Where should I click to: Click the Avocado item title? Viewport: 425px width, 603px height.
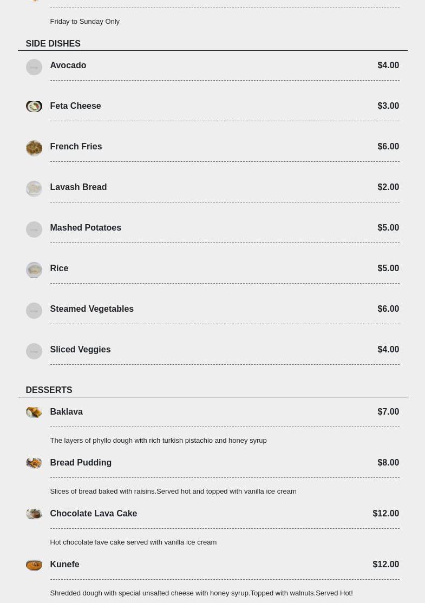[x=68, y=65]
